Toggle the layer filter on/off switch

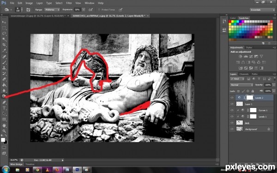274,79
